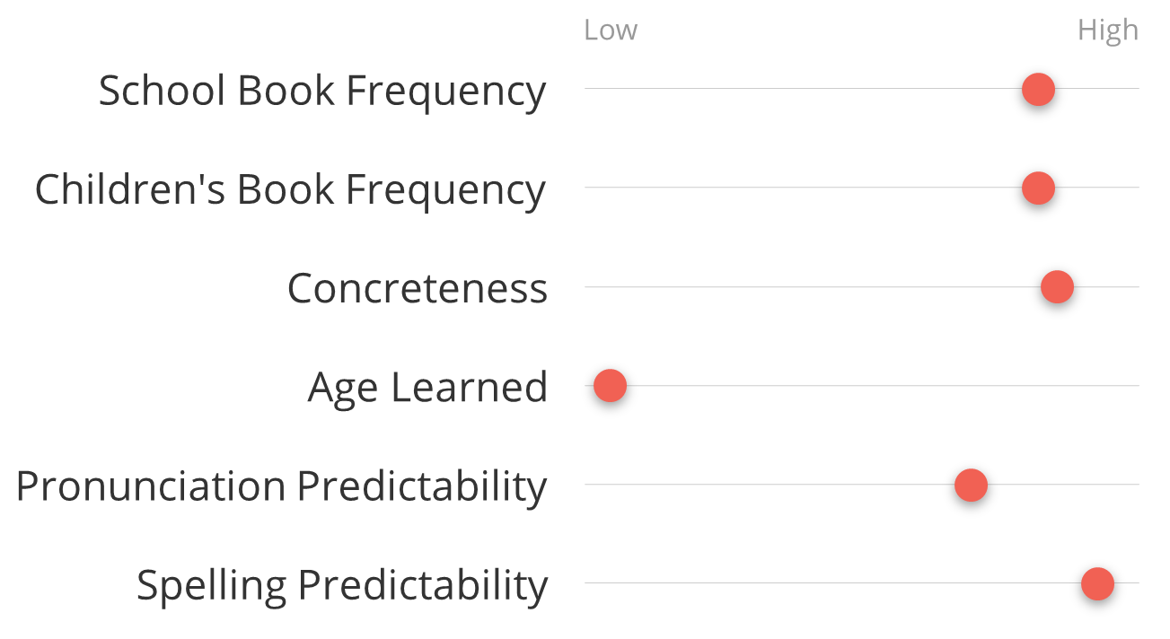Click the Spelling Predictability track's left end
This screenshot has height=639, width=1170.
point(589,583)
